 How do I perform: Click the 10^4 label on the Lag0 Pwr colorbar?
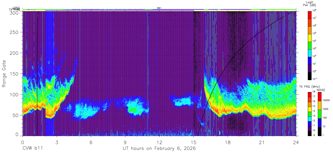[315, 41]
